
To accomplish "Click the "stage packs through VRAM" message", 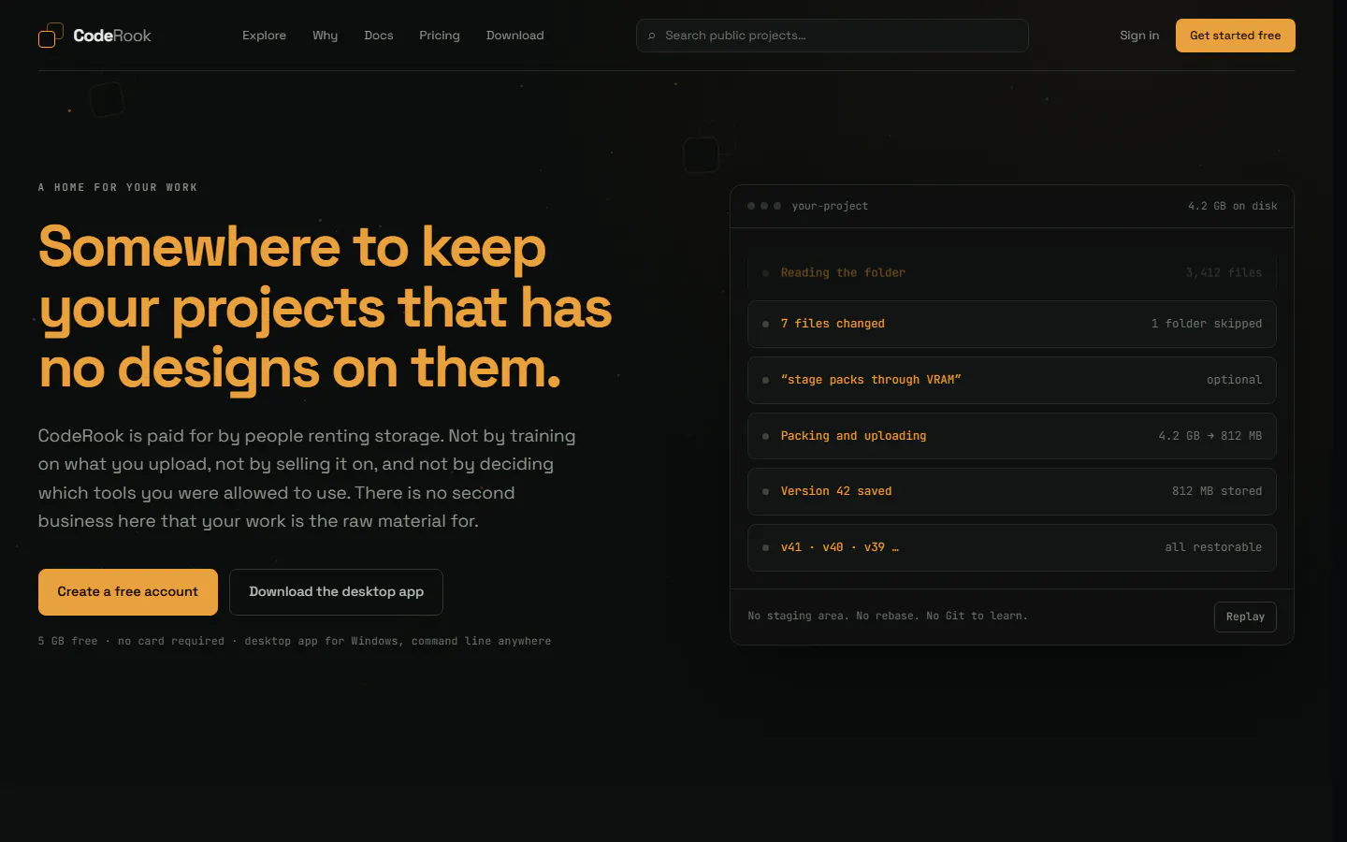I will (871, 380).
